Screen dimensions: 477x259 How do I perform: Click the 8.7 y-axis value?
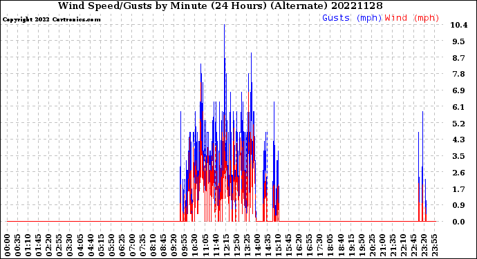click(459, 58)
